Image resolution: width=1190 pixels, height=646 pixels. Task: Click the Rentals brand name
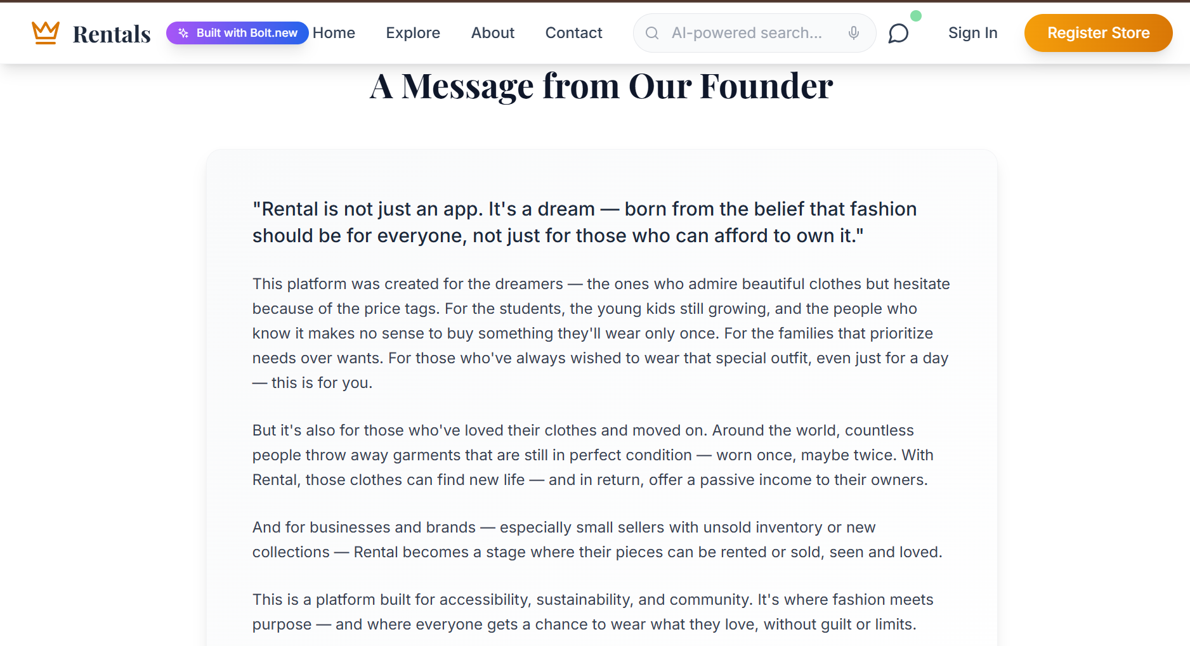(112, 34)
